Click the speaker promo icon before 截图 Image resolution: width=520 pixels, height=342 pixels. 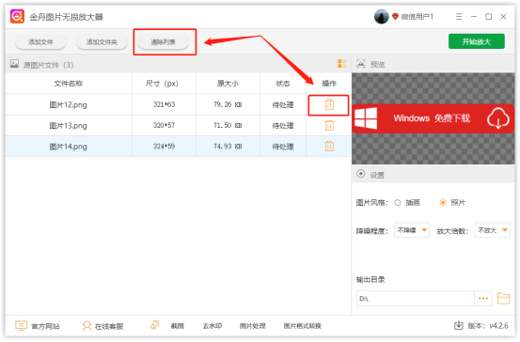tap(155, 325)
